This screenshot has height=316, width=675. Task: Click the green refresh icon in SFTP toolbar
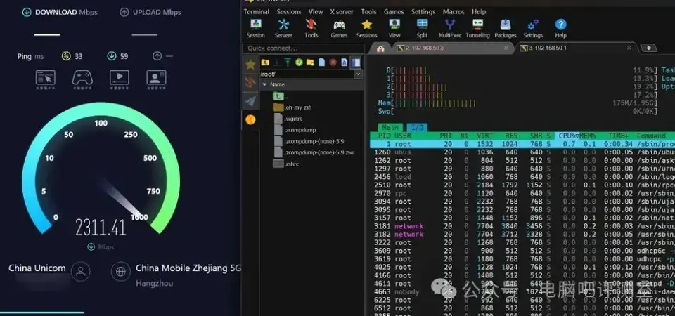point(299,62)
